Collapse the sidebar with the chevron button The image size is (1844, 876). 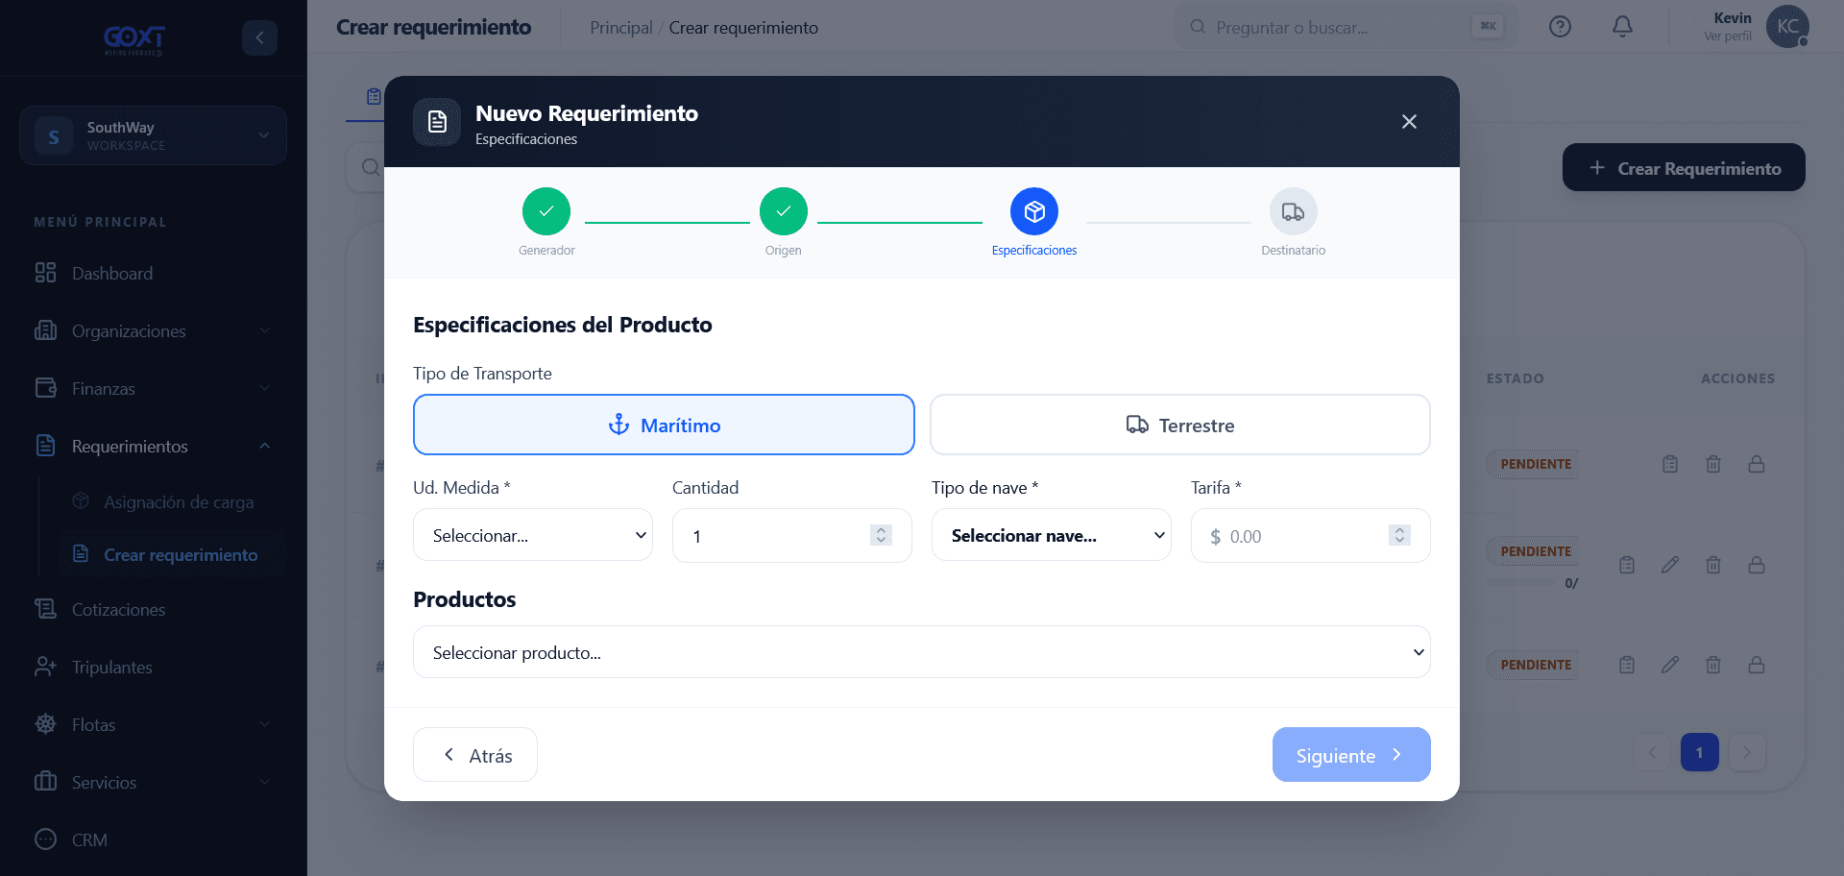[x=259, y=37]
